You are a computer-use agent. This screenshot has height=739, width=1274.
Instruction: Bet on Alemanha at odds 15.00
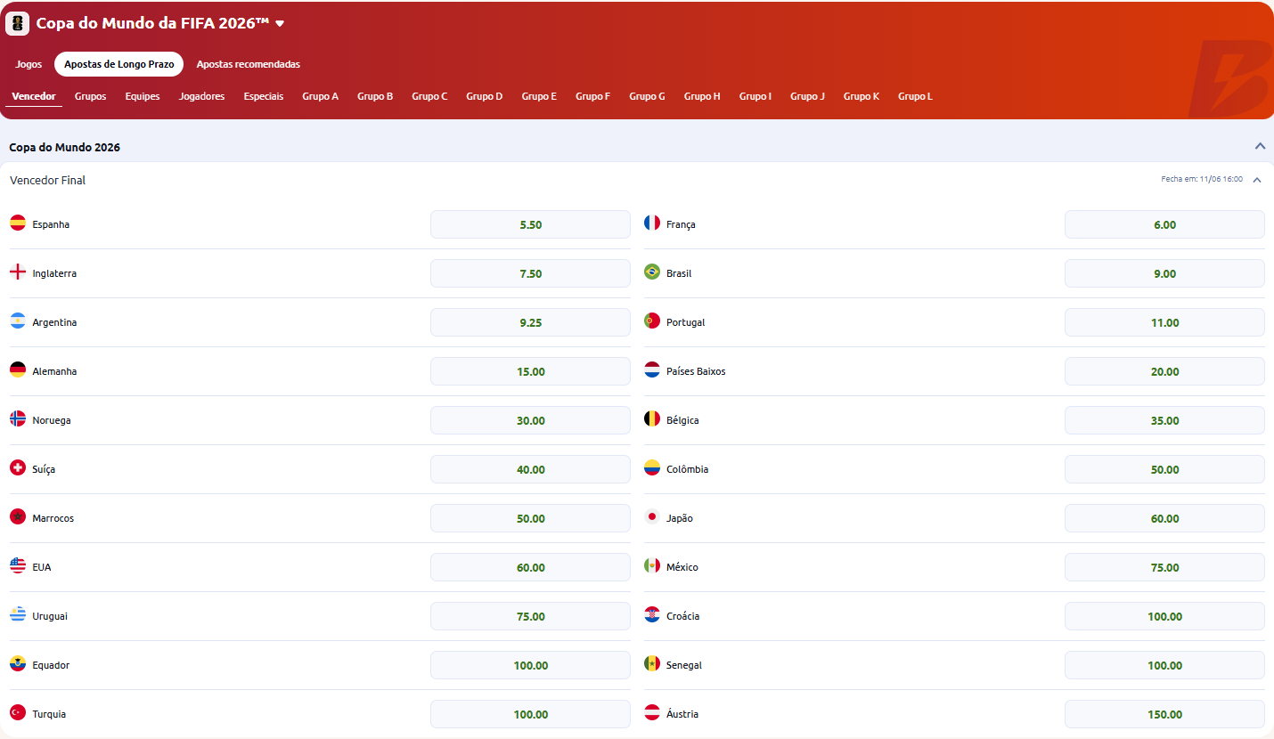[530, 371]
